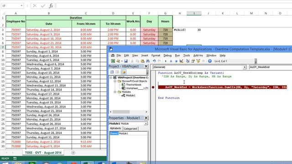Add a new sheet with the plus button
Image resolution: width=292 pixels, height=164 pixels.
73,153
